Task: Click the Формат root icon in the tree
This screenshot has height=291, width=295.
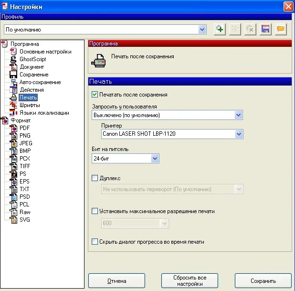Action: pyautogui.click(x=4, y=120)
